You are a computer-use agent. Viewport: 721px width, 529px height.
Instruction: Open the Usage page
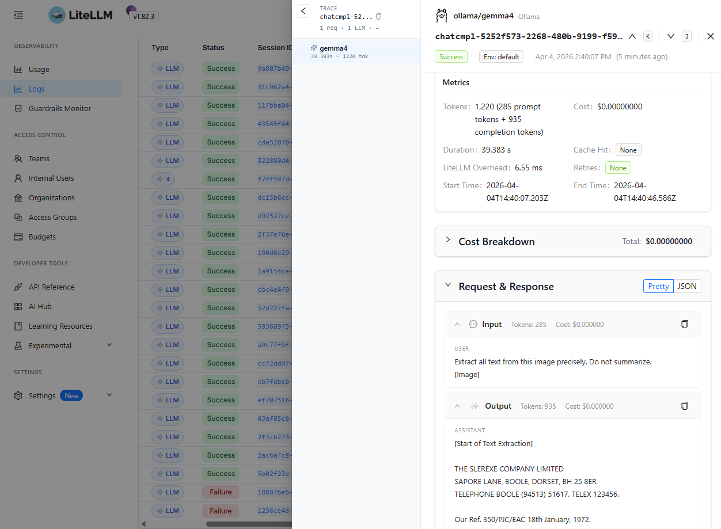(39, 69)
